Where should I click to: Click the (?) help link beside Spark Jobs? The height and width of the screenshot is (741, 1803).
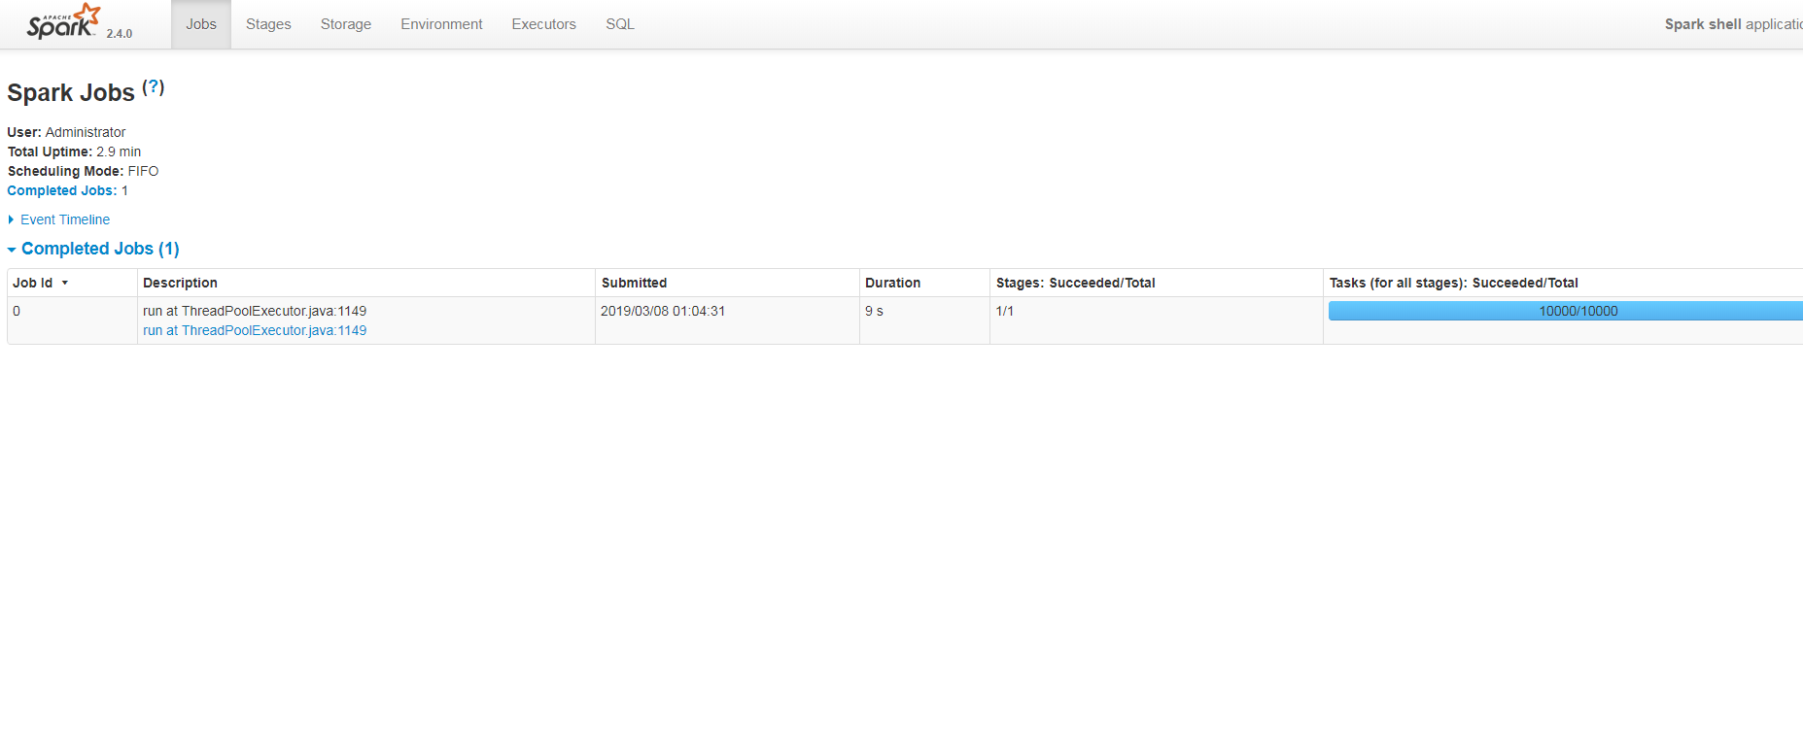pos(154,86)
